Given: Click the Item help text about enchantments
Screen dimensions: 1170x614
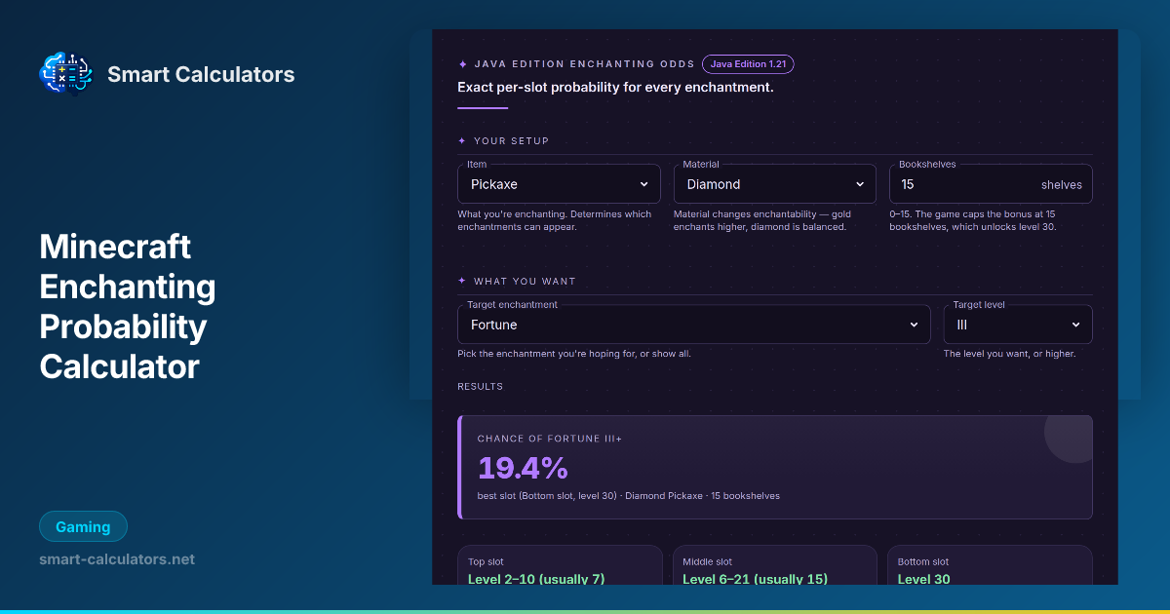Looking at the screenshot, I should [555, 220].
